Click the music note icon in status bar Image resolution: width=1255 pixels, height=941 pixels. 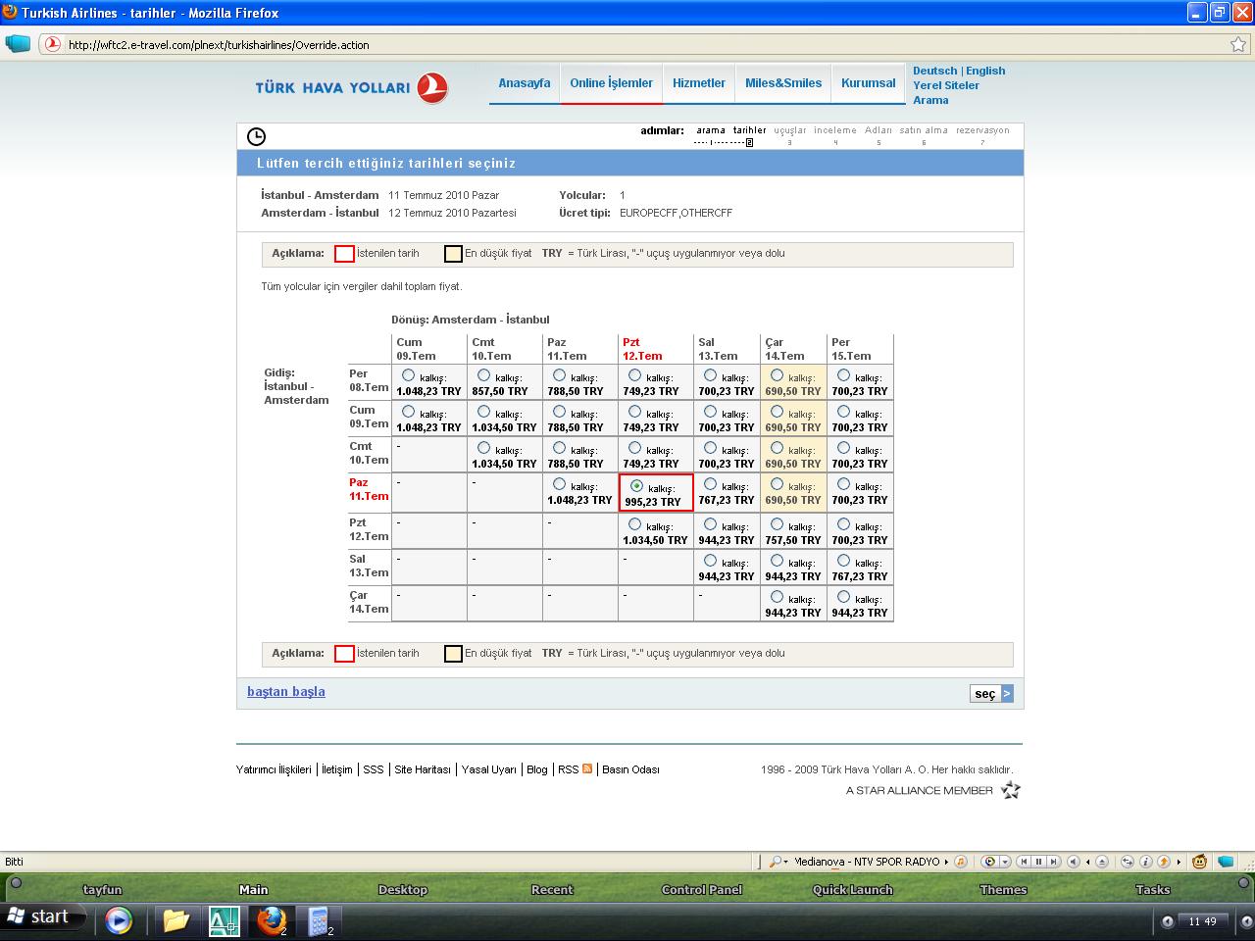coord(961,863)
